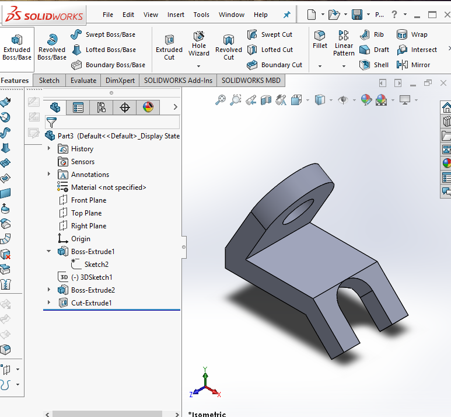Image resolution: width=451 pixels, height=417 pixels.
Task: Open View Settings monitor dropdown
Action: coord(416,100)
